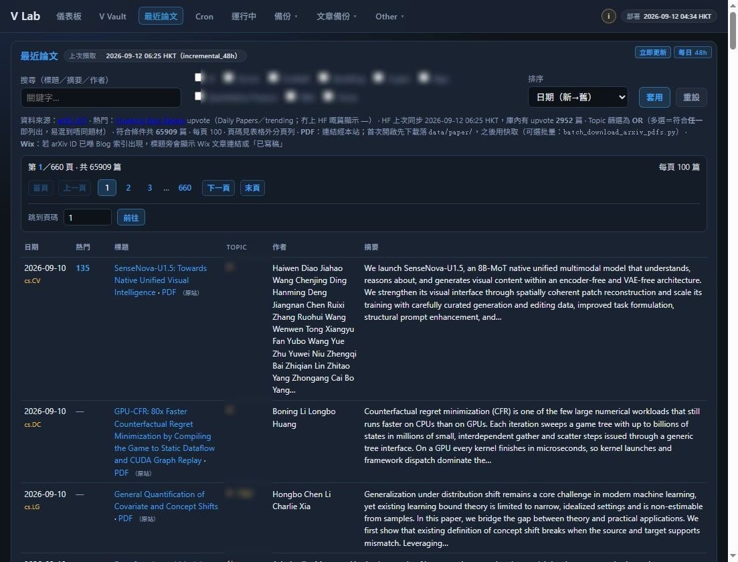Expand the 文章備份 dropdown menu
The image size is (738, 562).
click(337, 16)
